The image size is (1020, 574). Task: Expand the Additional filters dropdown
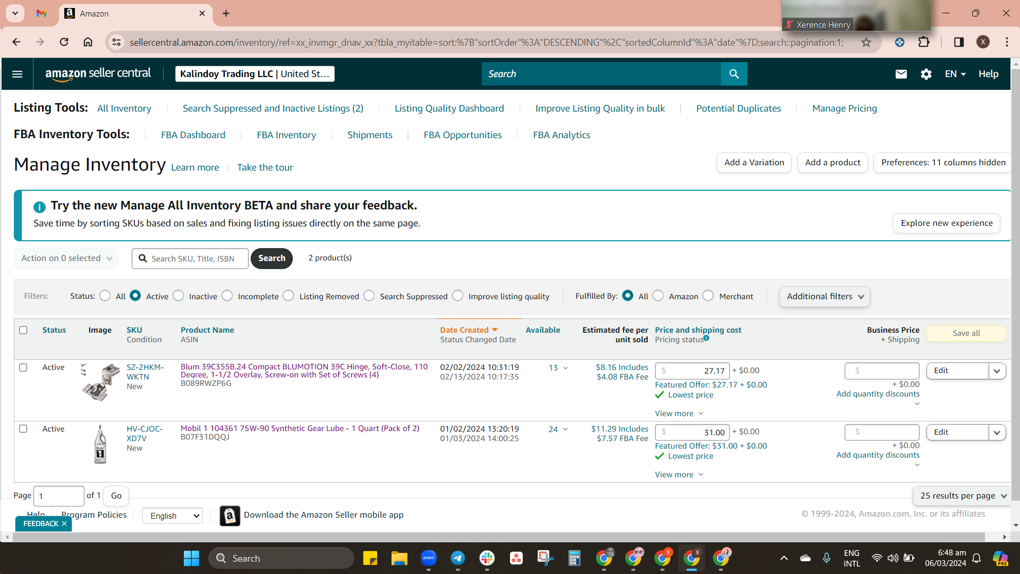click(x=824, y=297)
